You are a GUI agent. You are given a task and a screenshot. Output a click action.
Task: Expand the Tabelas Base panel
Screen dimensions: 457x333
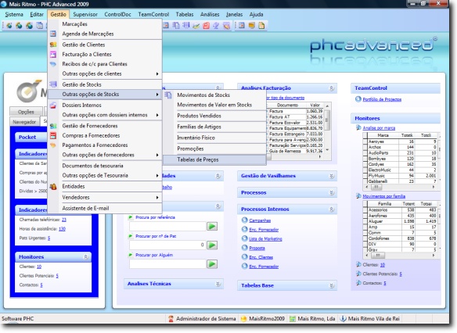point(331,285)
